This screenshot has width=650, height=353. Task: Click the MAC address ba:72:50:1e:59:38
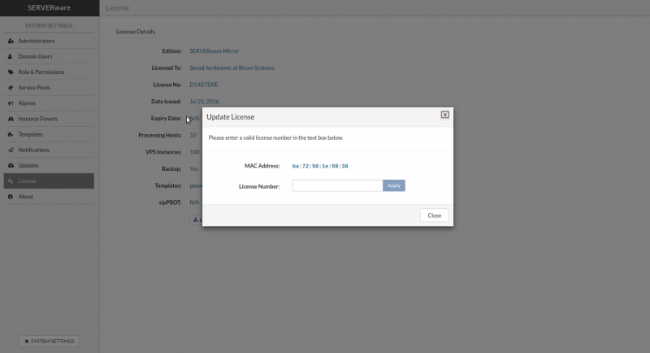(x=320, y=166)
